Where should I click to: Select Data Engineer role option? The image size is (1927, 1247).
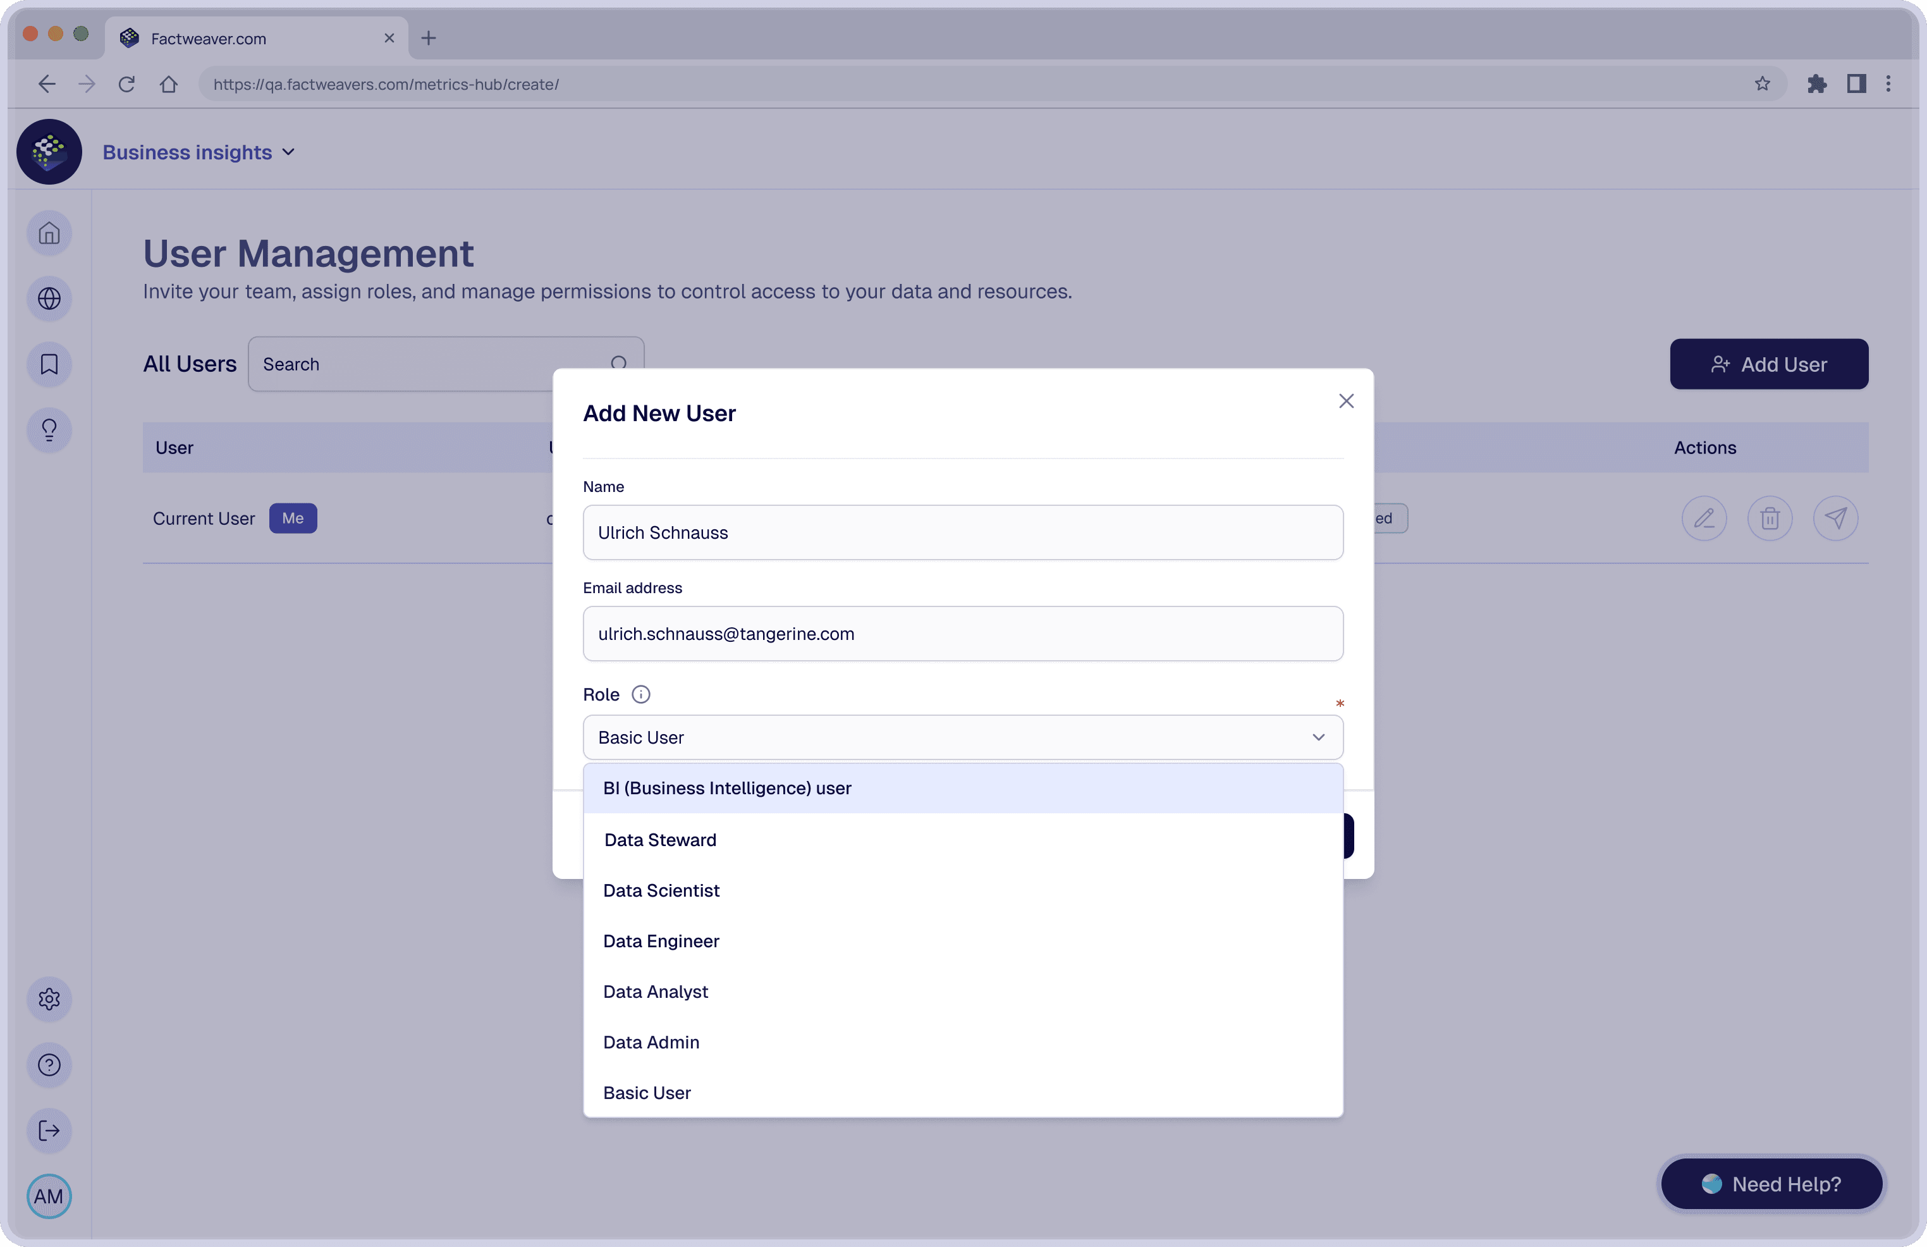click(x=962, y=941)
